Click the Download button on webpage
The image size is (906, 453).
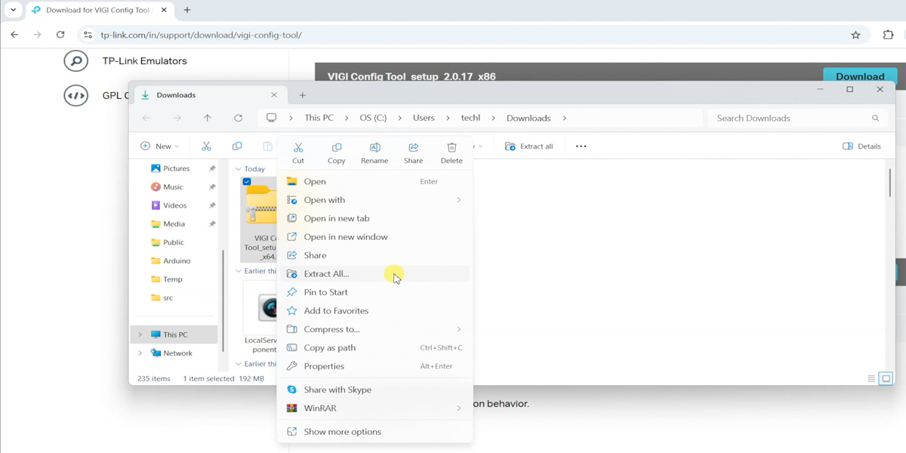point(860,76)
